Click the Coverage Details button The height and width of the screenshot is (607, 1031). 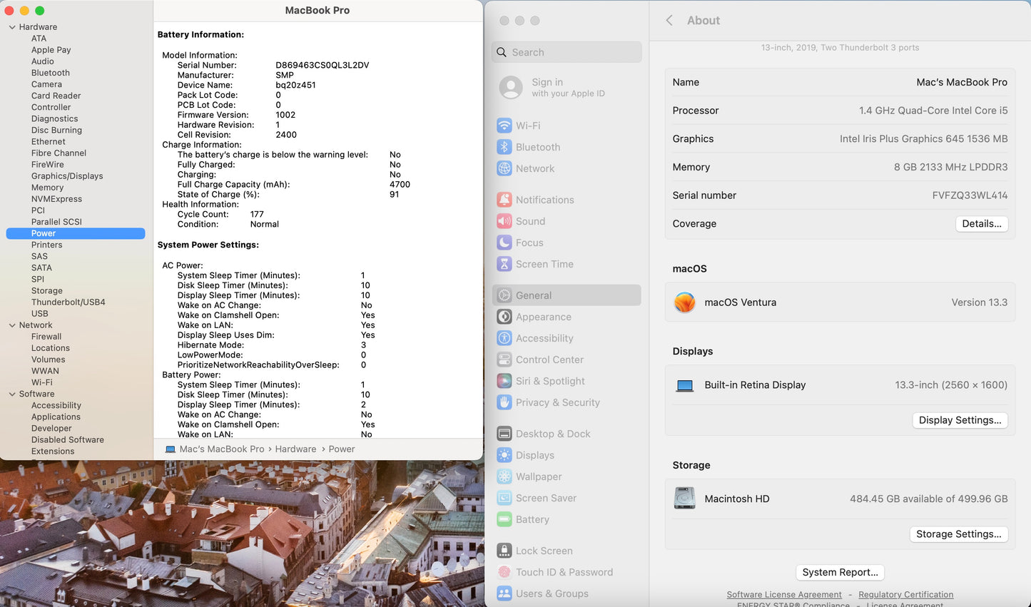pos(981,224)
